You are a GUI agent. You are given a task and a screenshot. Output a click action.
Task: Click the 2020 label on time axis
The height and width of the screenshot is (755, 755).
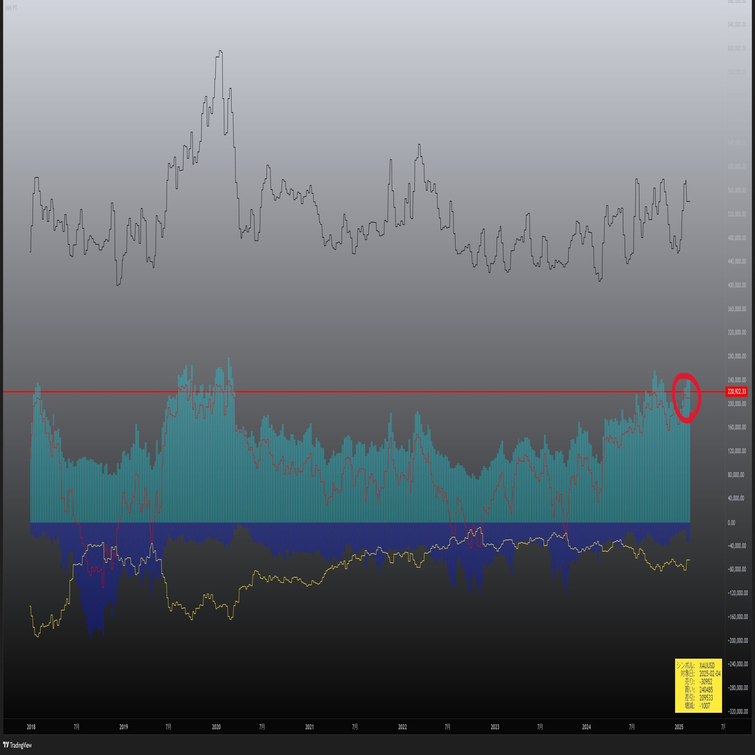216,727
